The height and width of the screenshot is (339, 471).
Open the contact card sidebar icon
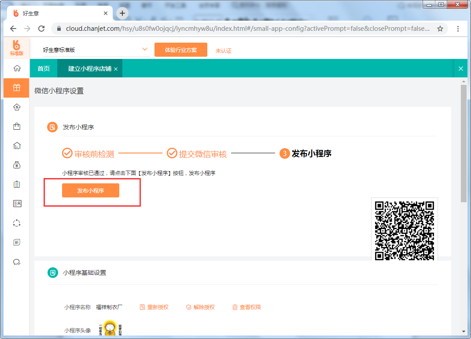click(17, 204)
